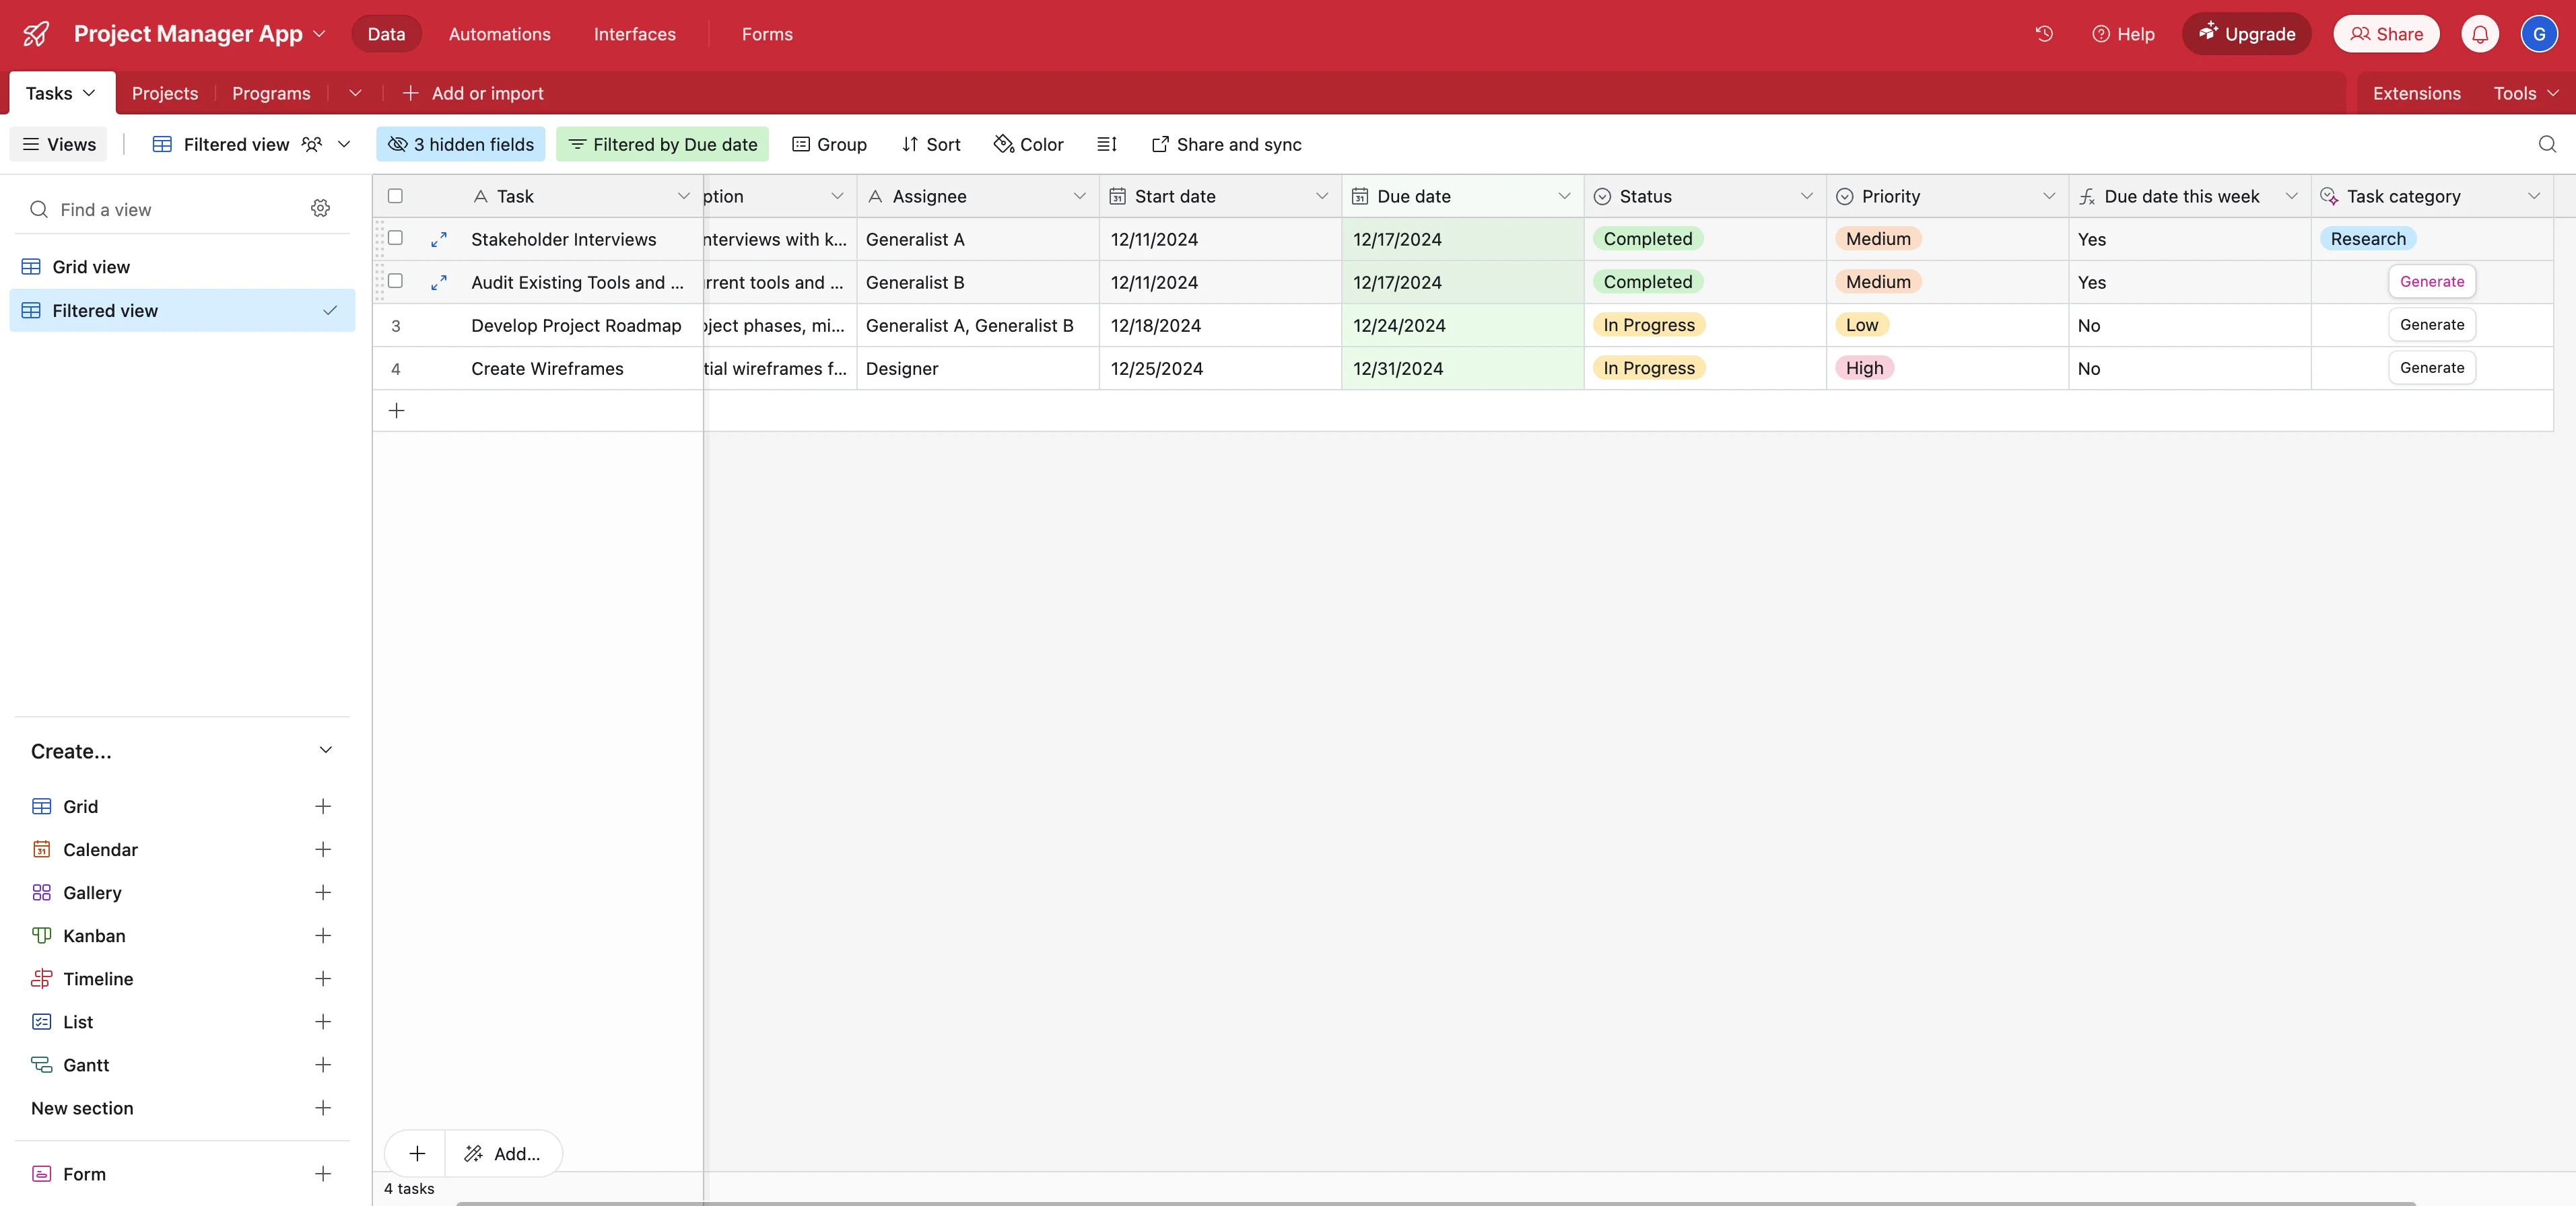Check the select-all rows checkbox

395,197
